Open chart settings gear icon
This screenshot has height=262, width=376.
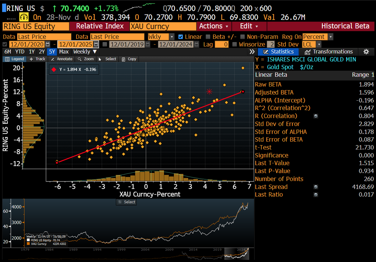tap(366, 52)
